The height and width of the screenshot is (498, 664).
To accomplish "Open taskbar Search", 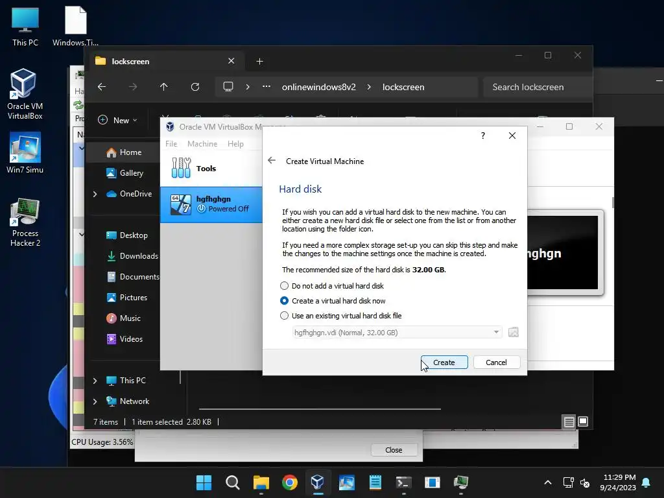I will (233, 482).
